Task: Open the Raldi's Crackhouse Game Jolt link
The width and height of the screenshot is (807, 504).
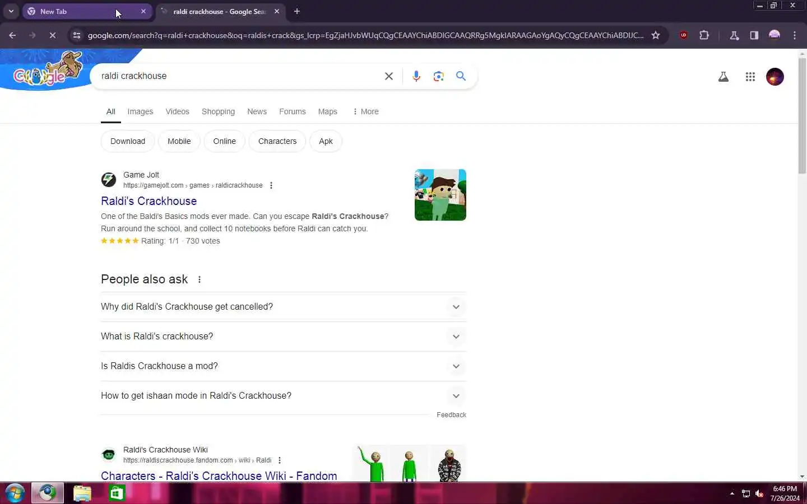Action: pyautogui.click(x=149, y=201)
